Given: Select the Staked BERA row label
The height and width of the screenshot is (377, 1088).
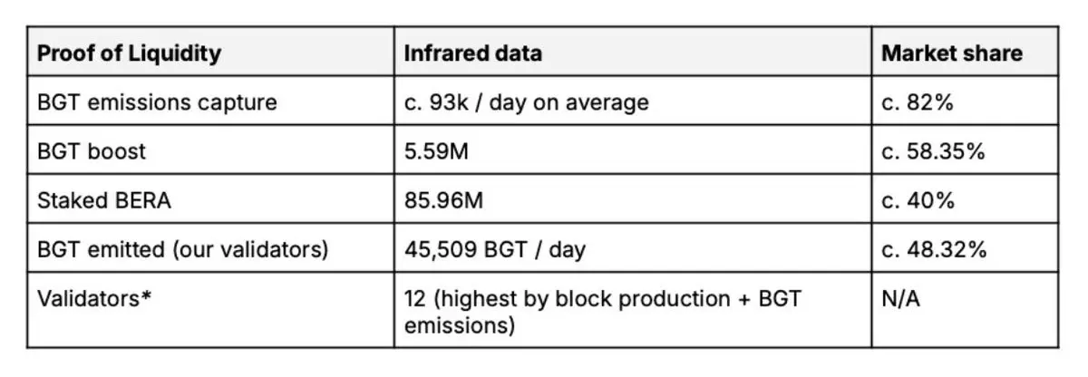Looking at the screenshot, I should tap(210, 199).
